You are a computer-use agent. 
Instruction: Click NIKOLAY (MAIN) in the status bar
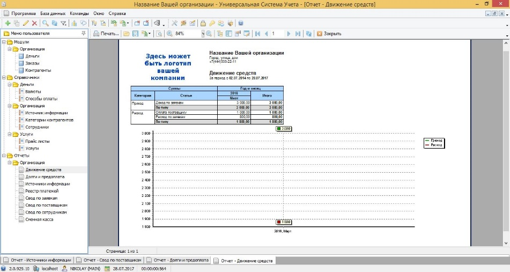[x=82, y=269]
